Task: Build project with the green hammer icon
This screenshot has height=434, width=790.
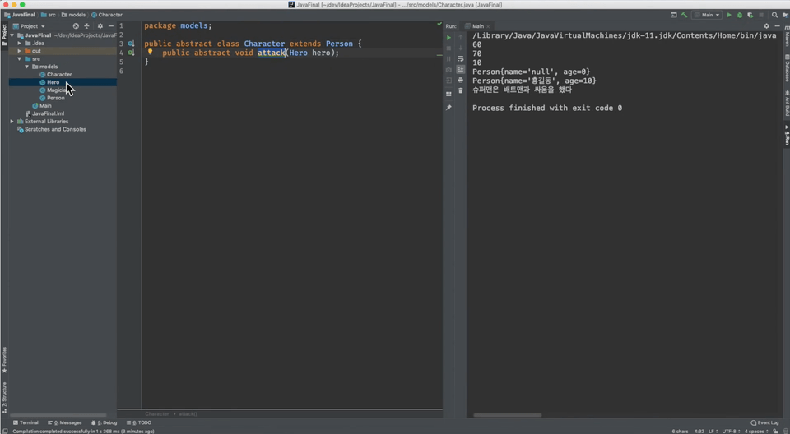Action: [684, 15]
